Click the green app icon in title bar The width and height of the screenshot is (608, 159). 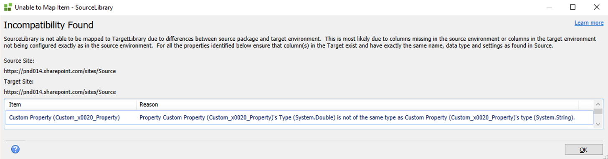click(x=8, y=7)
